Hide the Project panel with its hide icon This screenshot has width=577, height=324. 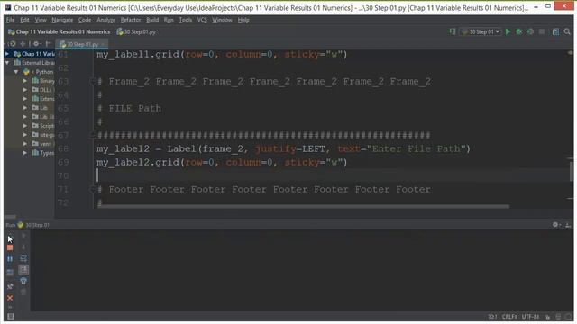click(x=48, y=44)
